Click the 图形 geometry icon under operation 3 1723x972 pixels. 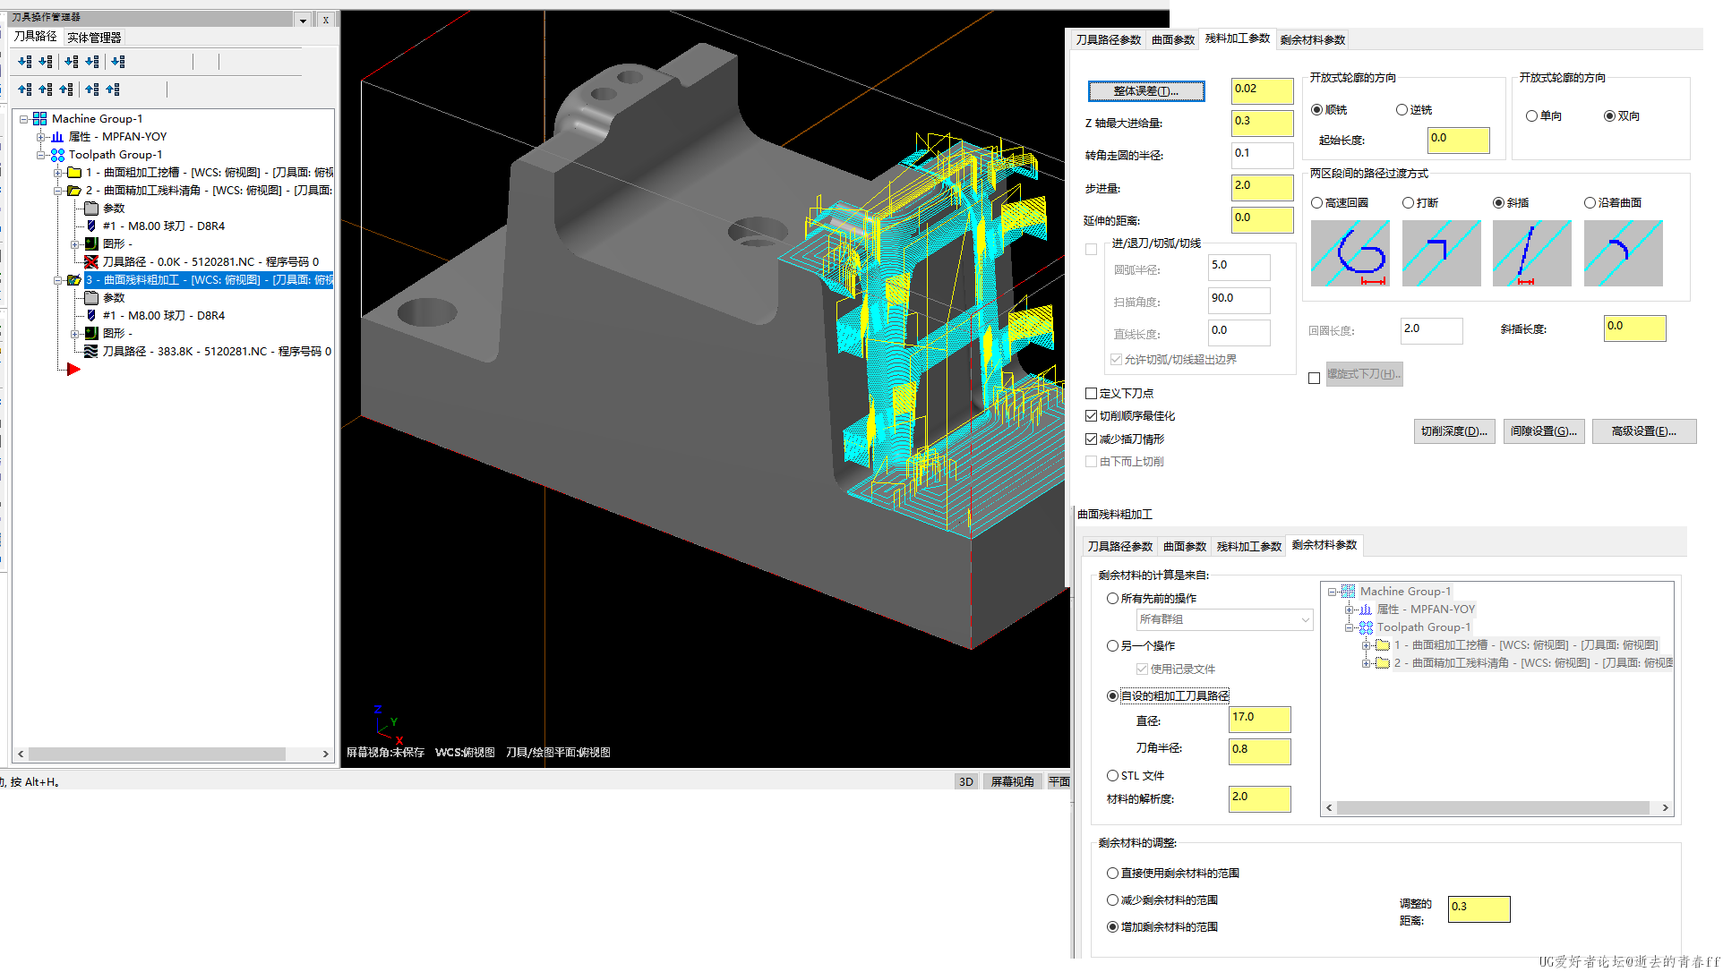pos(91,334)
